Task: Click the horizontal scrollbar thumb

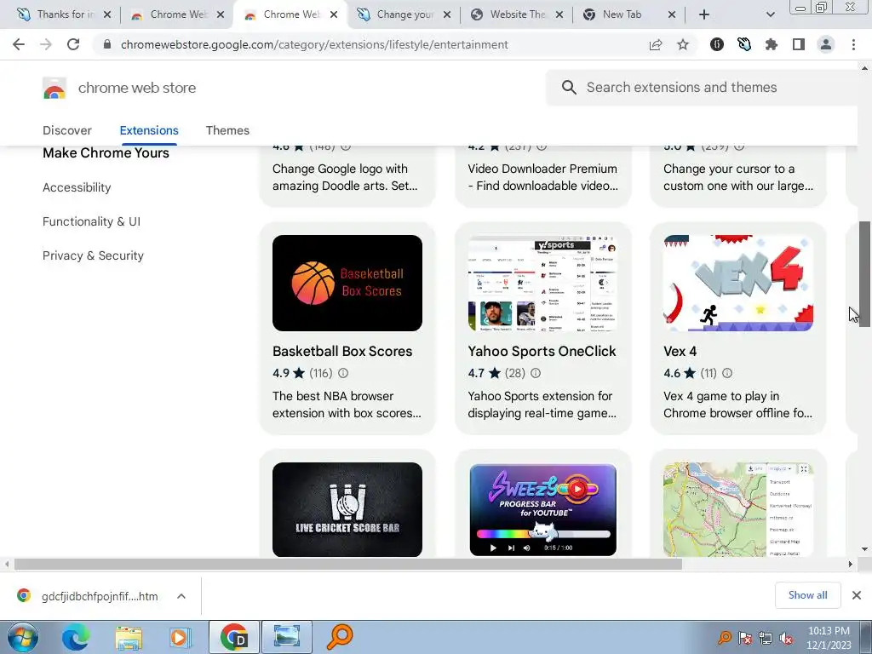Action: [348, 564]
